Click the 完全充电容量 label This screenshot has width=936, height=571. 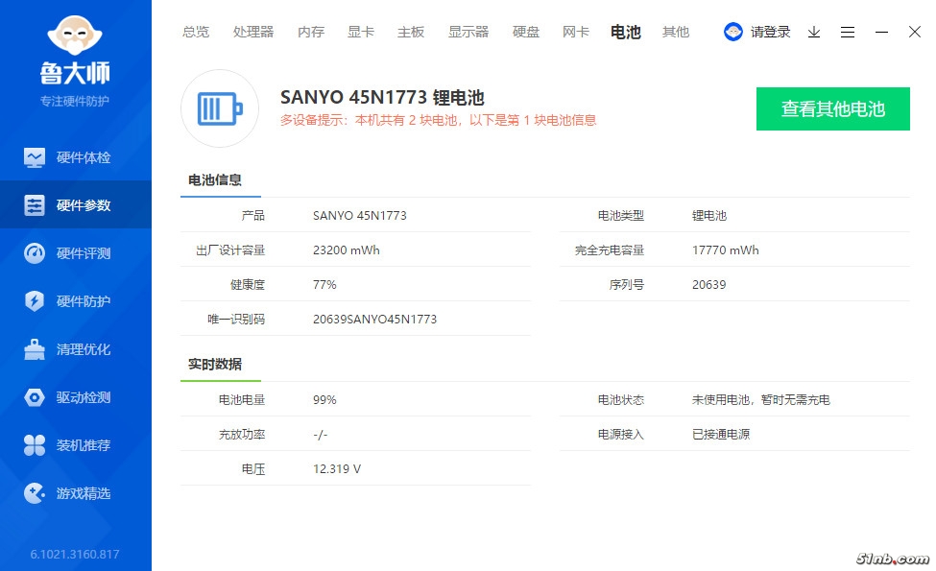click(610, 250)
